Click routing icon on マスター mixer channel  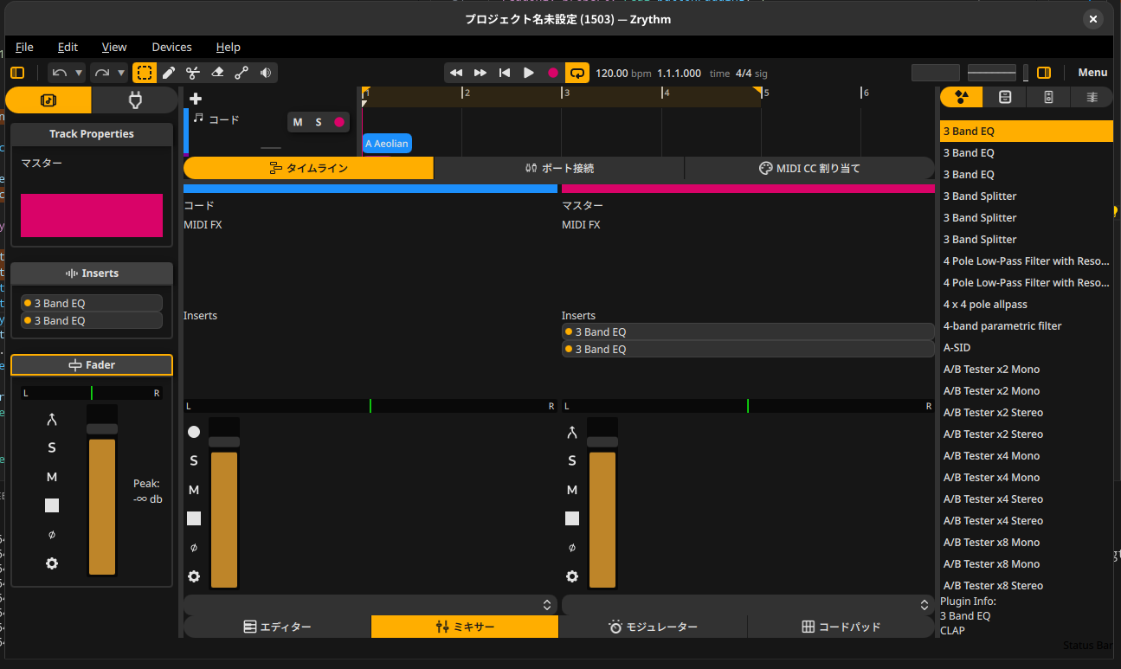pos(572,433)
